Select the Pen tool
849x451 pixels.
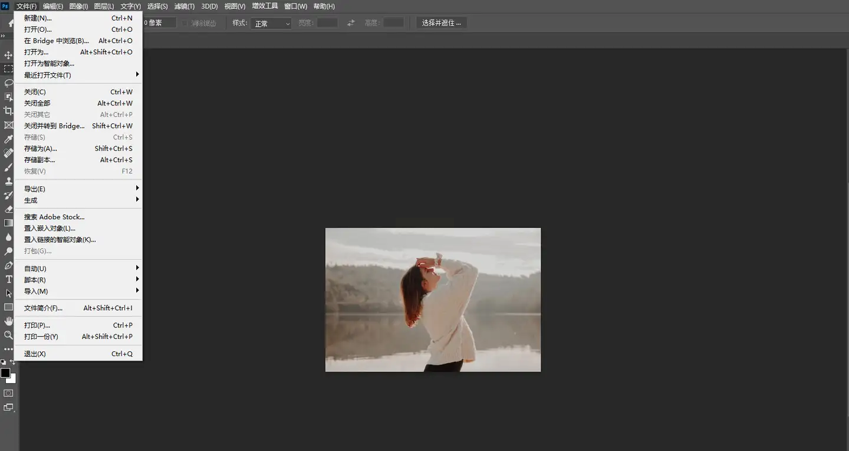(x=8, y=265)
